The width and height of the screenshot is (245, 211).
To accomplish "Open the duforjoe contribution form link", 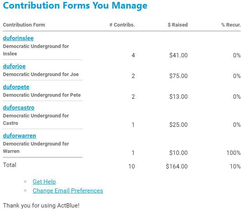I will tap(14, 66).
